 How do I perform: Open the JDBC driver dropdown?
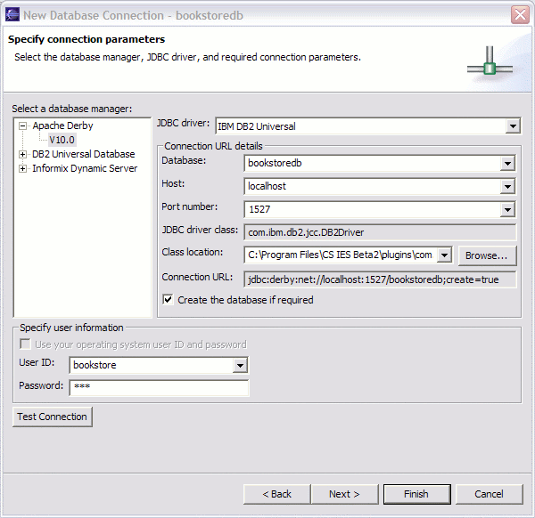click(x=513, y=126)
